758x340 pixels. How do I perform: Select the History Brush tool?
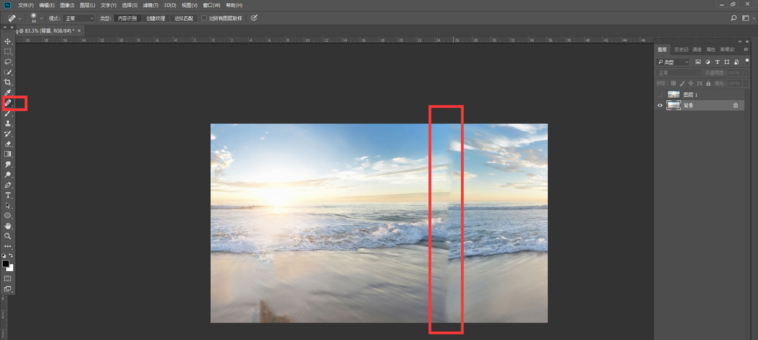click(8, 134)
